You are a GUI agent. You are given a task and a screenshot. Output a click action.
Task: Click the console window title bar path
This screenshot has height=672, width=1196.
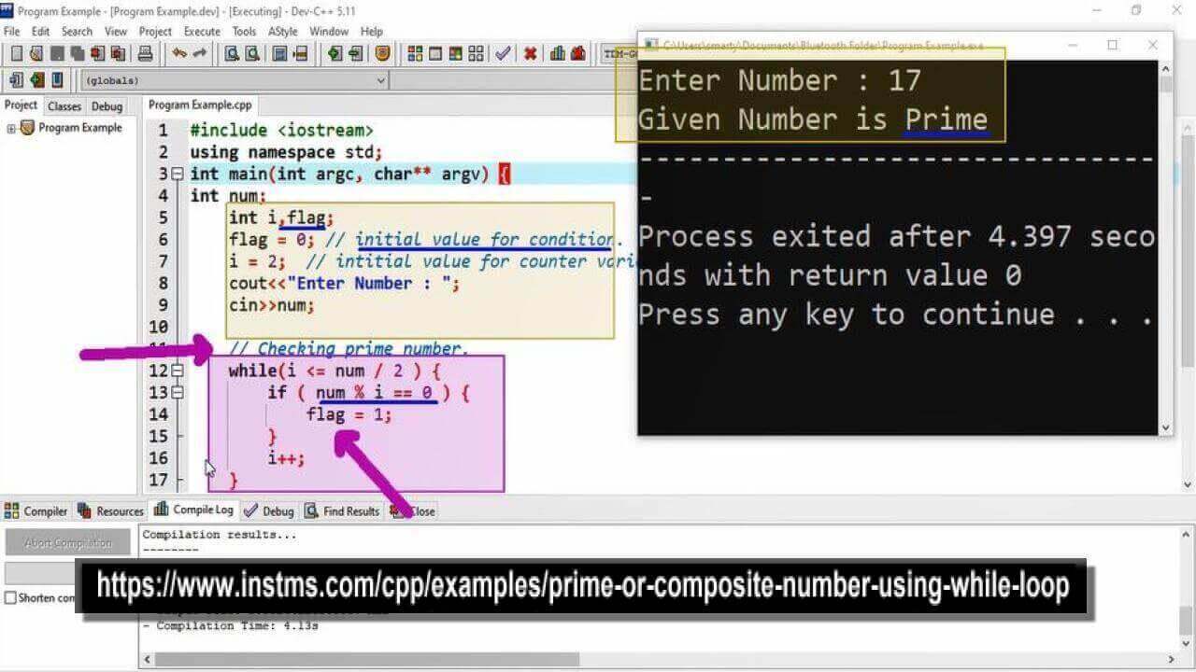pyautogui.click(x=822, y=45)
